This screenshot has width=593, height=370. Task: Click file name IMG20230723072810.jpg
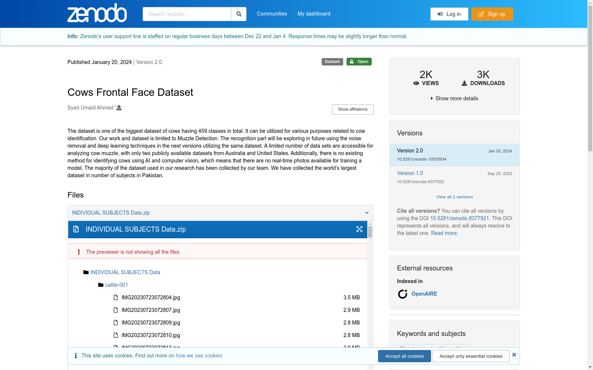(x=151, y=335)
